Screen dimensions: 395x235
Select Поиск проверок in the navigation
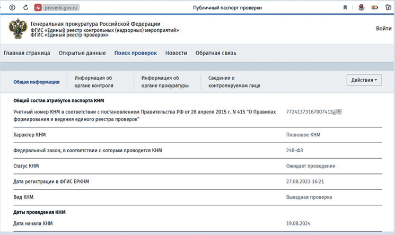[x=135, y=53]
